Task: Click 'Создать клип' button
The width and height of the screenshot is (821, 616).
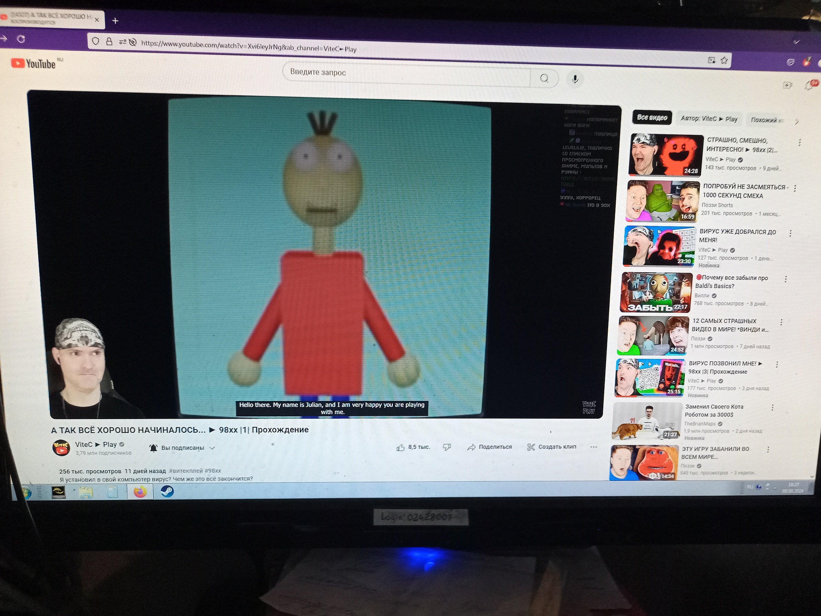Action: pos(552,447)
